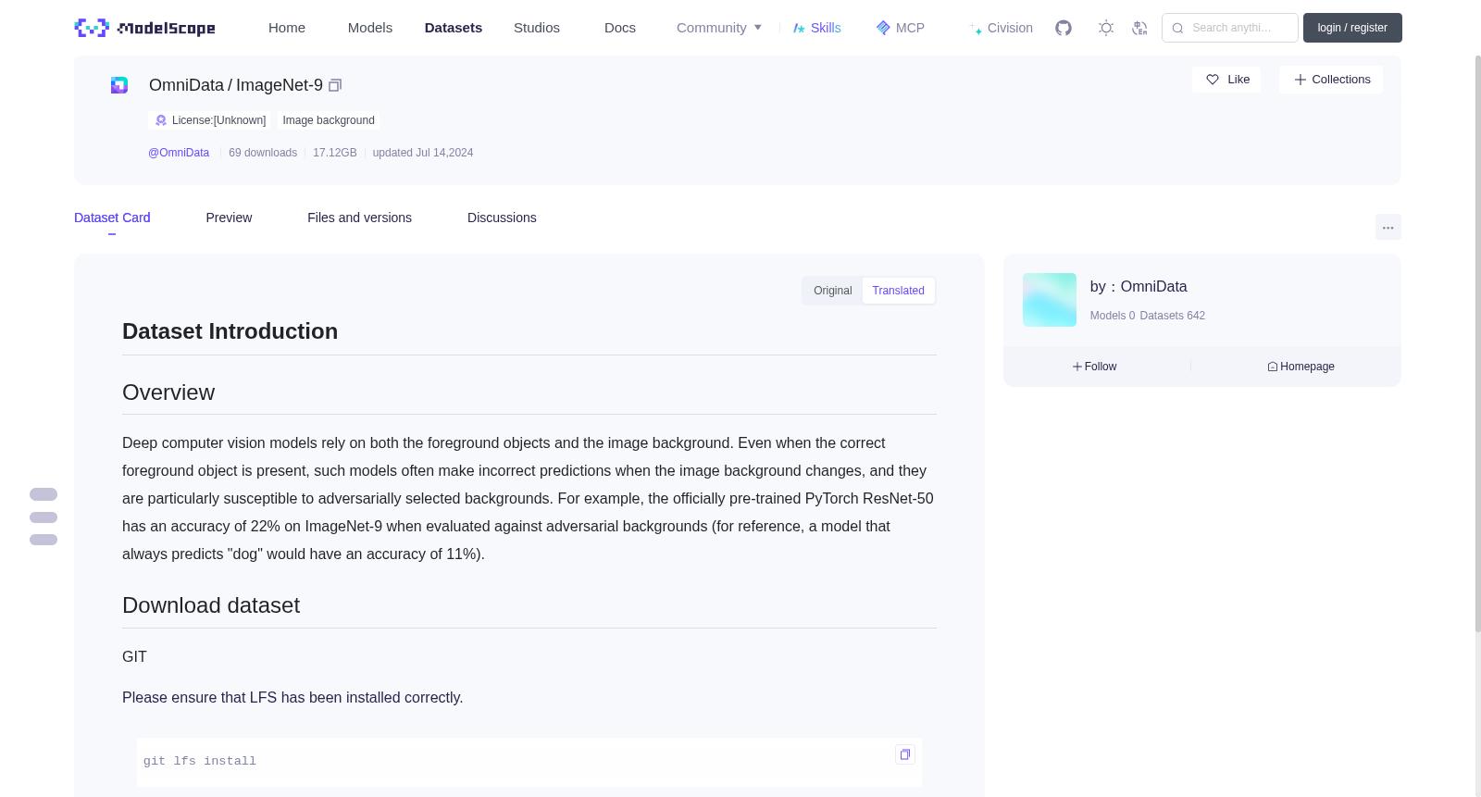Expand the Community dropdown menu
The height and width of the screenshot is (797, 1481).
pos(719,28)
